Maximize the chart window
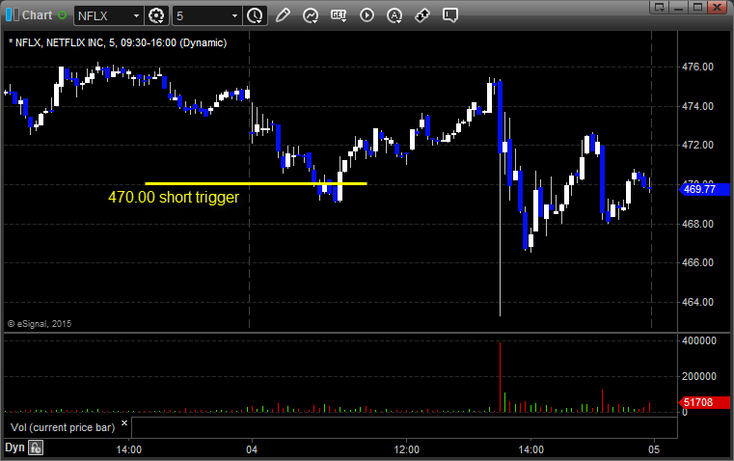This screenshot has height=461, width=734. 697,7
